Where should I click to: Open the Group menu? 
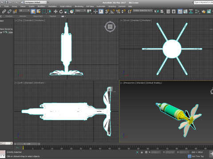14,6
